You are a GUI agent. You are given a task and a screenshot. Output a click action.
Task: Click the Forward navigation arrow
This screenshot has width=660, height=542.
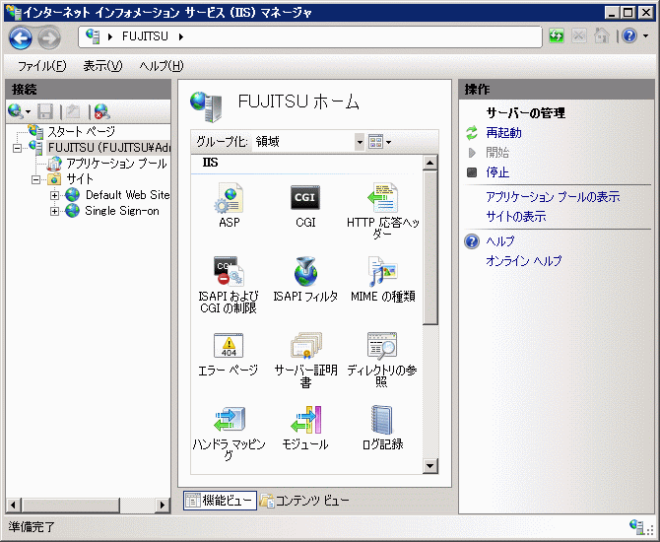click(49, 37)
